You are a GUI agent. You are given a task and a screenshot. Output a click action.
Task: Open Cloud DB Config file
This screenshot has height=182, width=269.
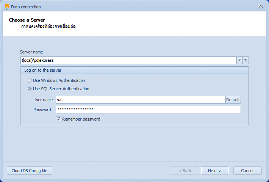pos(29,171)
